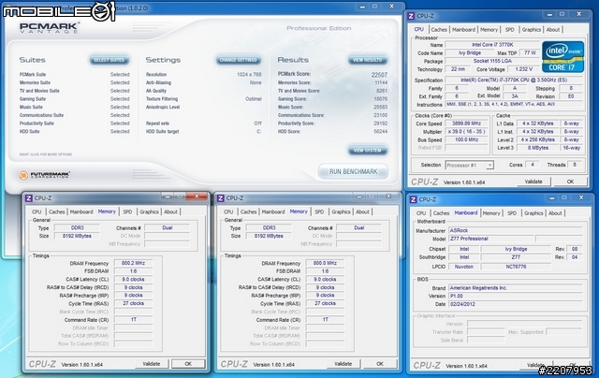
Task: Click the Core Voltage 1.232 V value
Action: (524, 69)
